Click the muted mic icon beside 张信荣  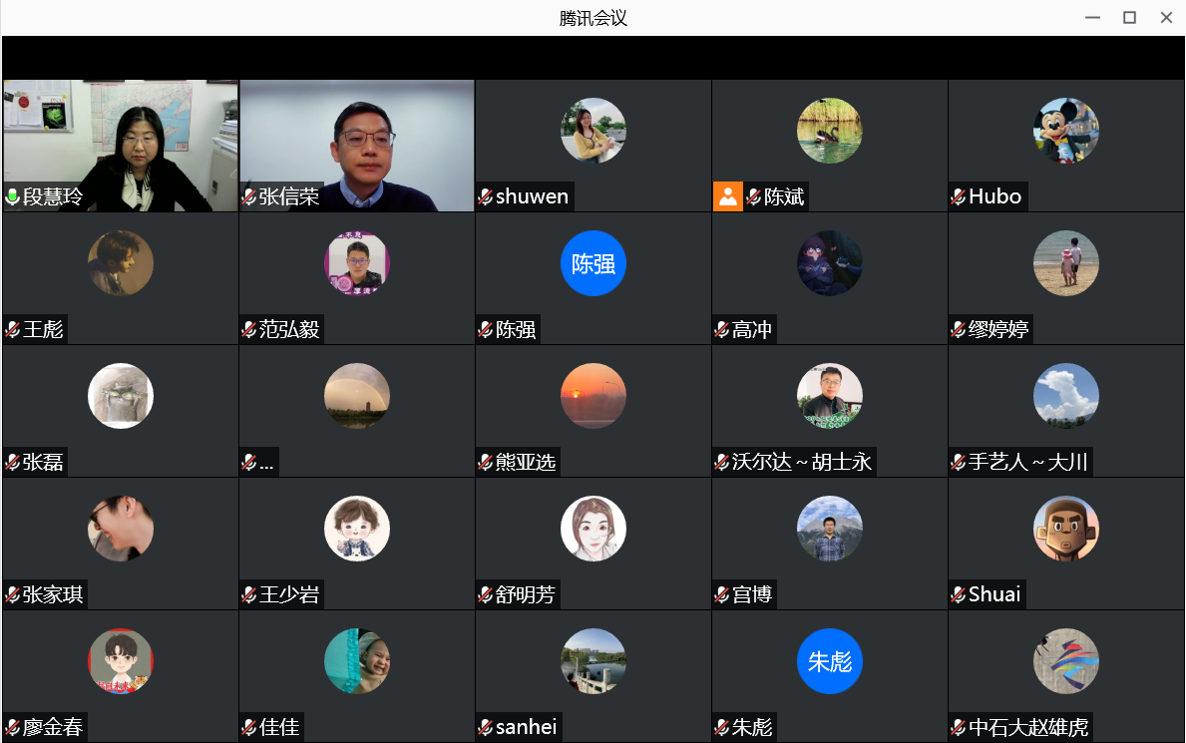pos(249,196)
